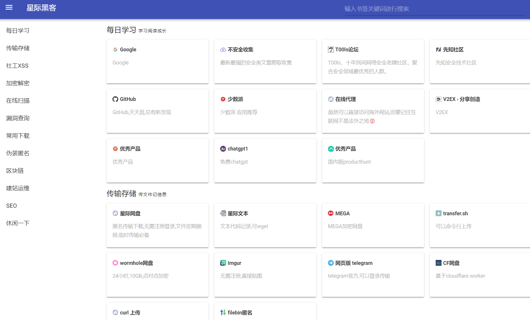
Task: Open the 网页版 telegram title link
Action: coord(354,263)
